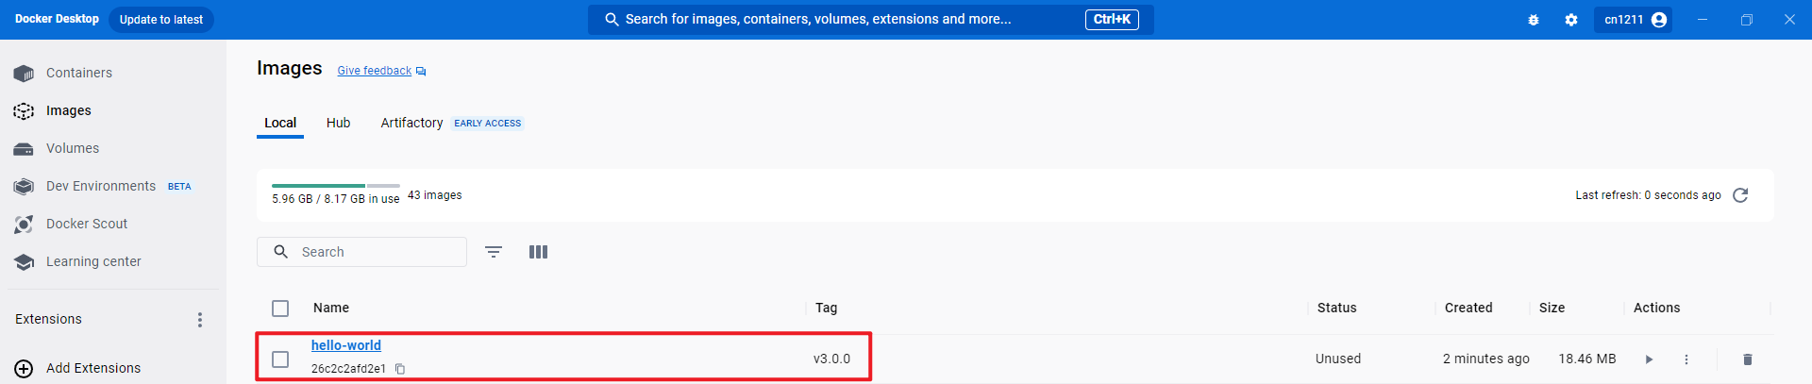
Task: Open the Extensions options menu
Action: (x=199, y=320)
